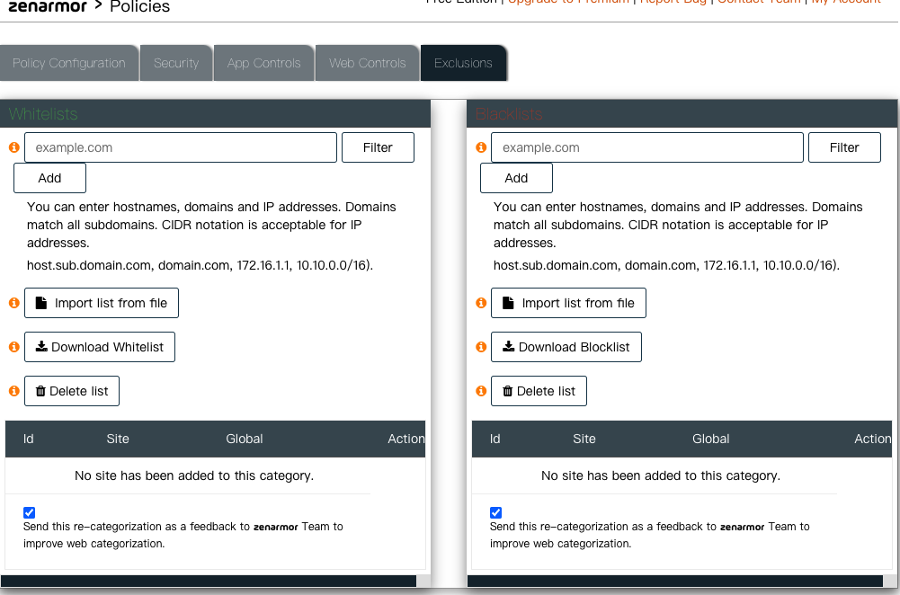Screen dimensions: 900x595
Task: Open the Web Controls tab
Action: pyautogui.click(x=368, y=63)
